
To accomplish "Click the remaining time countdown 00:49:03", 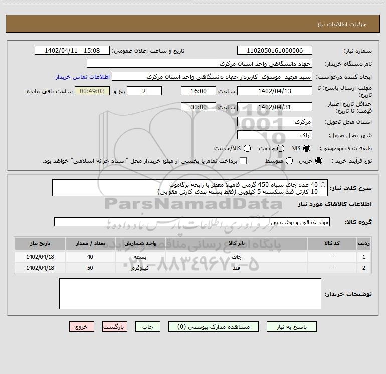I will point(92,91).
